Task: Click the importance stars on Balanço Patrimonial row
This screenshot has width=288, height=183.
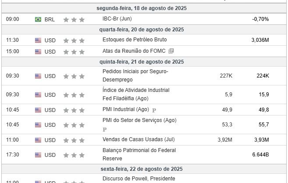Action: tap(74, 155)
